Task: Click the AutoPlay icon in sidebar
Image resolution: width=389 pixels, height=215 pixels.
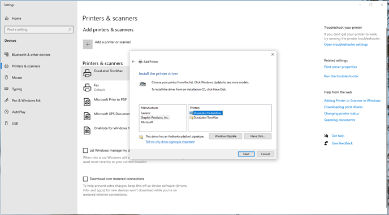Action: (7, 112)
